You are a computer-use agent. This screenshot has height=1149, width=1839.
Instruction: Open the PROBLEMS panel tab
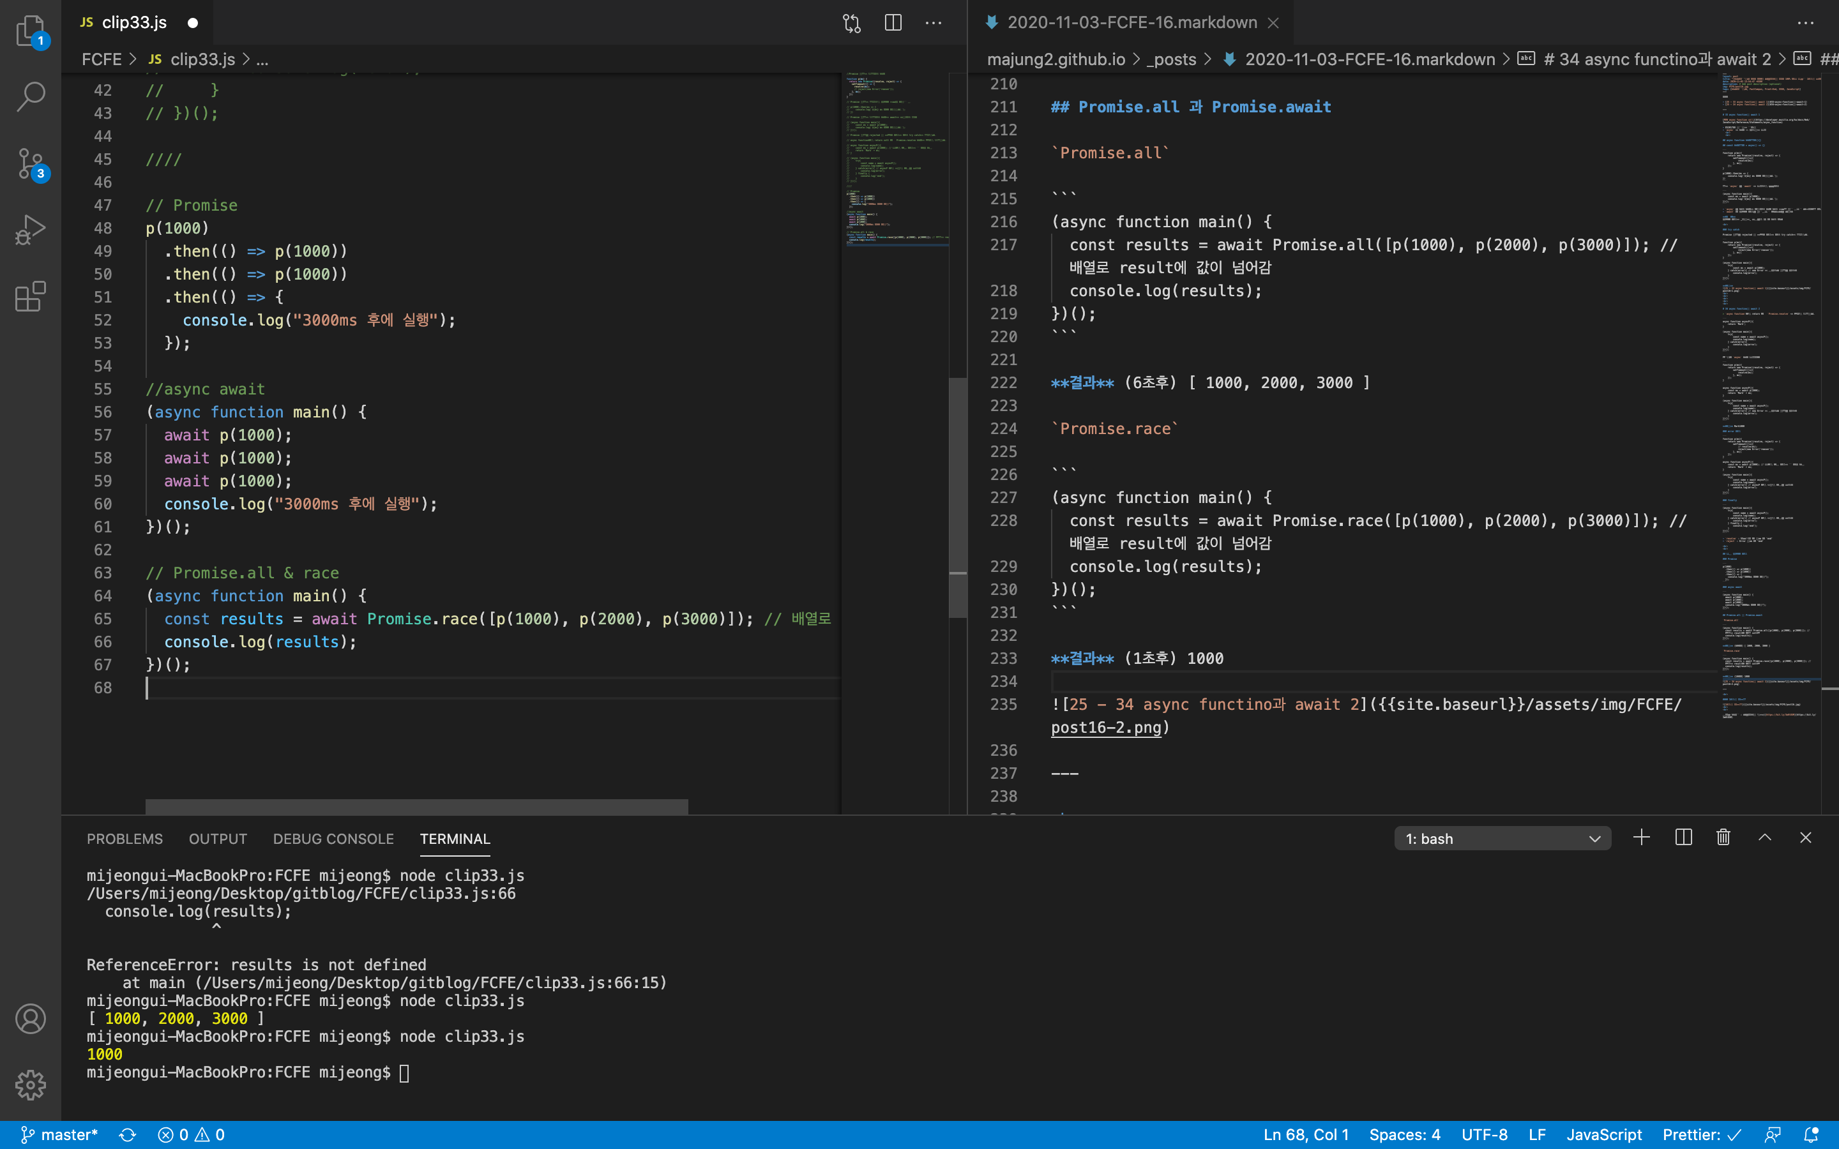tap(125, 838)
